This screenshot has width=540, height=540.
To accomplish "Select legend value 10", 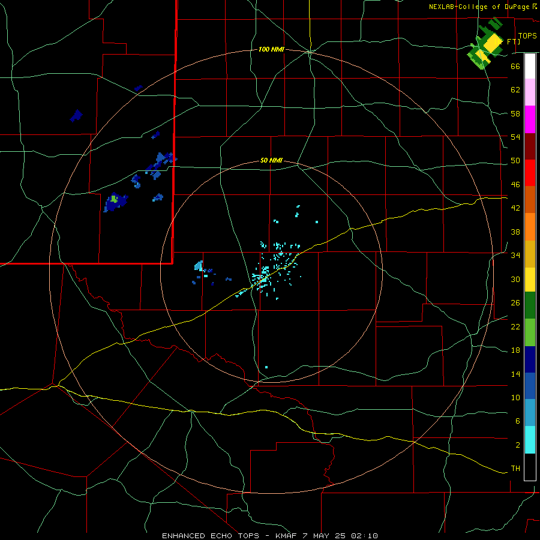I will pos(515,398).
